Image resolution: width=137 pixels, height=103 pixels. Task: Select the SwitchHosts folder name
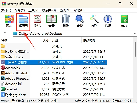pyautogui.click(x=14, y=57)
